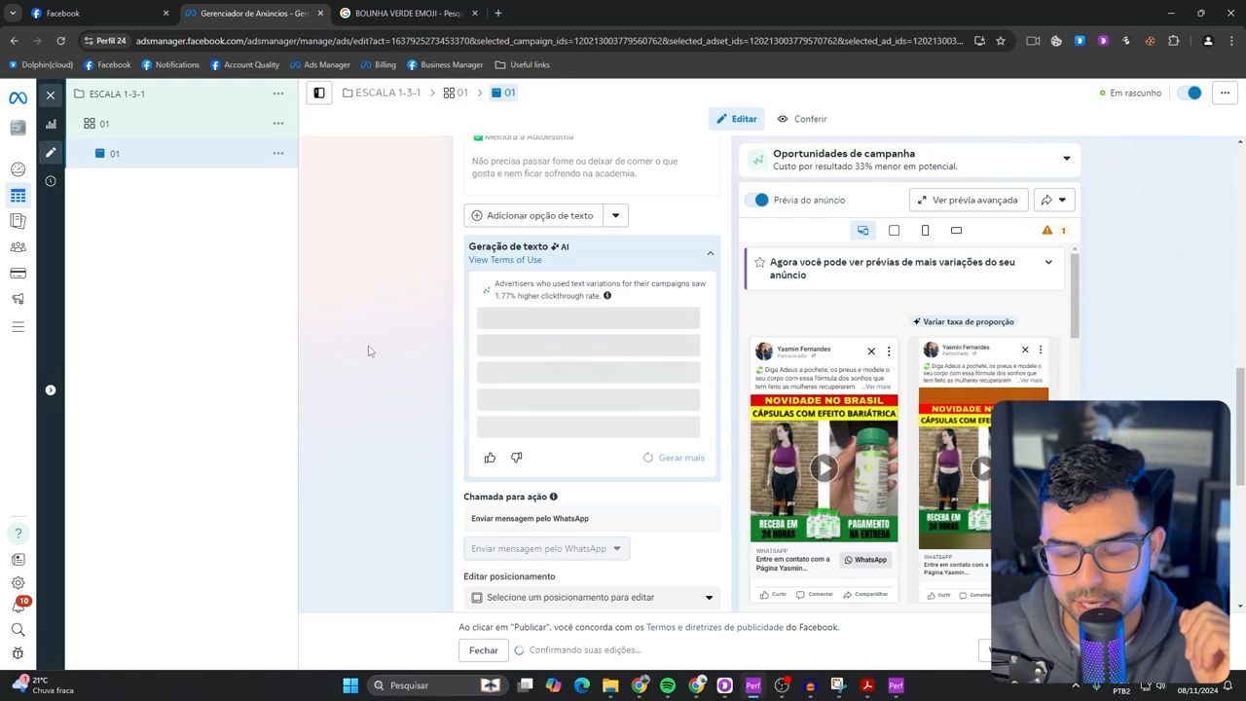This screenshot has width=1246, height=701.
Task: Open ellipsis menu for ad set 01
Action: (x=278, y=123)
